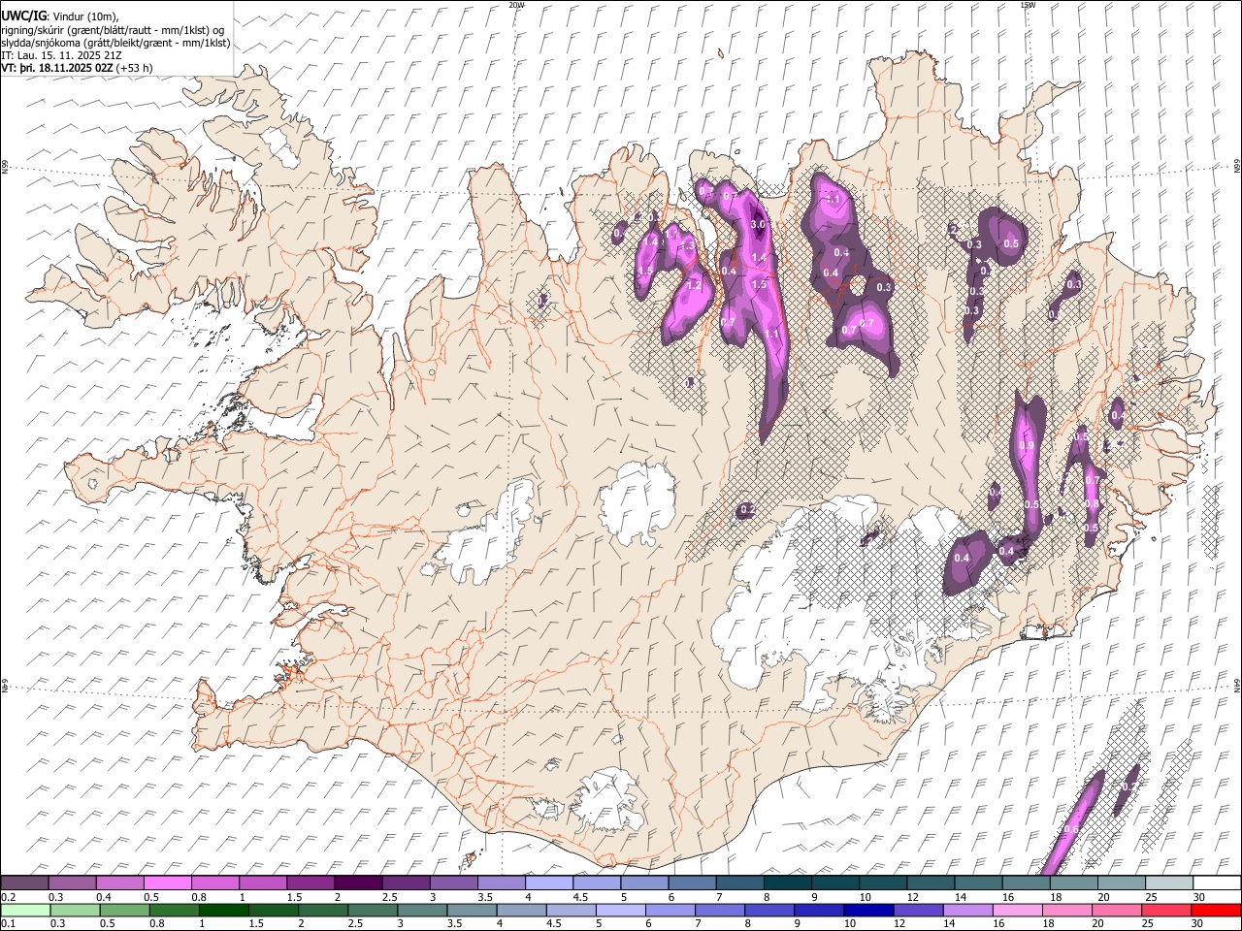Image resolution: width=1242 pixels, height=931 pixels.
Task: Click the 0.9 snowfall value in eastern Iceland
Action: tap(1028, 446)
